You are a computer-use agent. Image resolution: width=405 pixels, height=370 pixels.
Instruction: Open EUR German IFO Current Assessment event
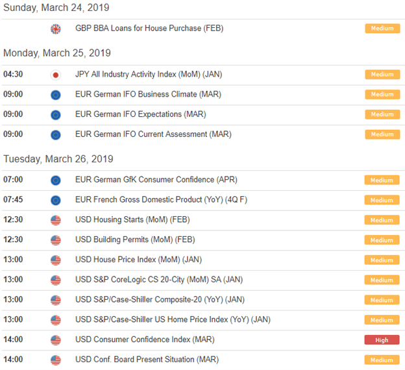pos(153,134)
